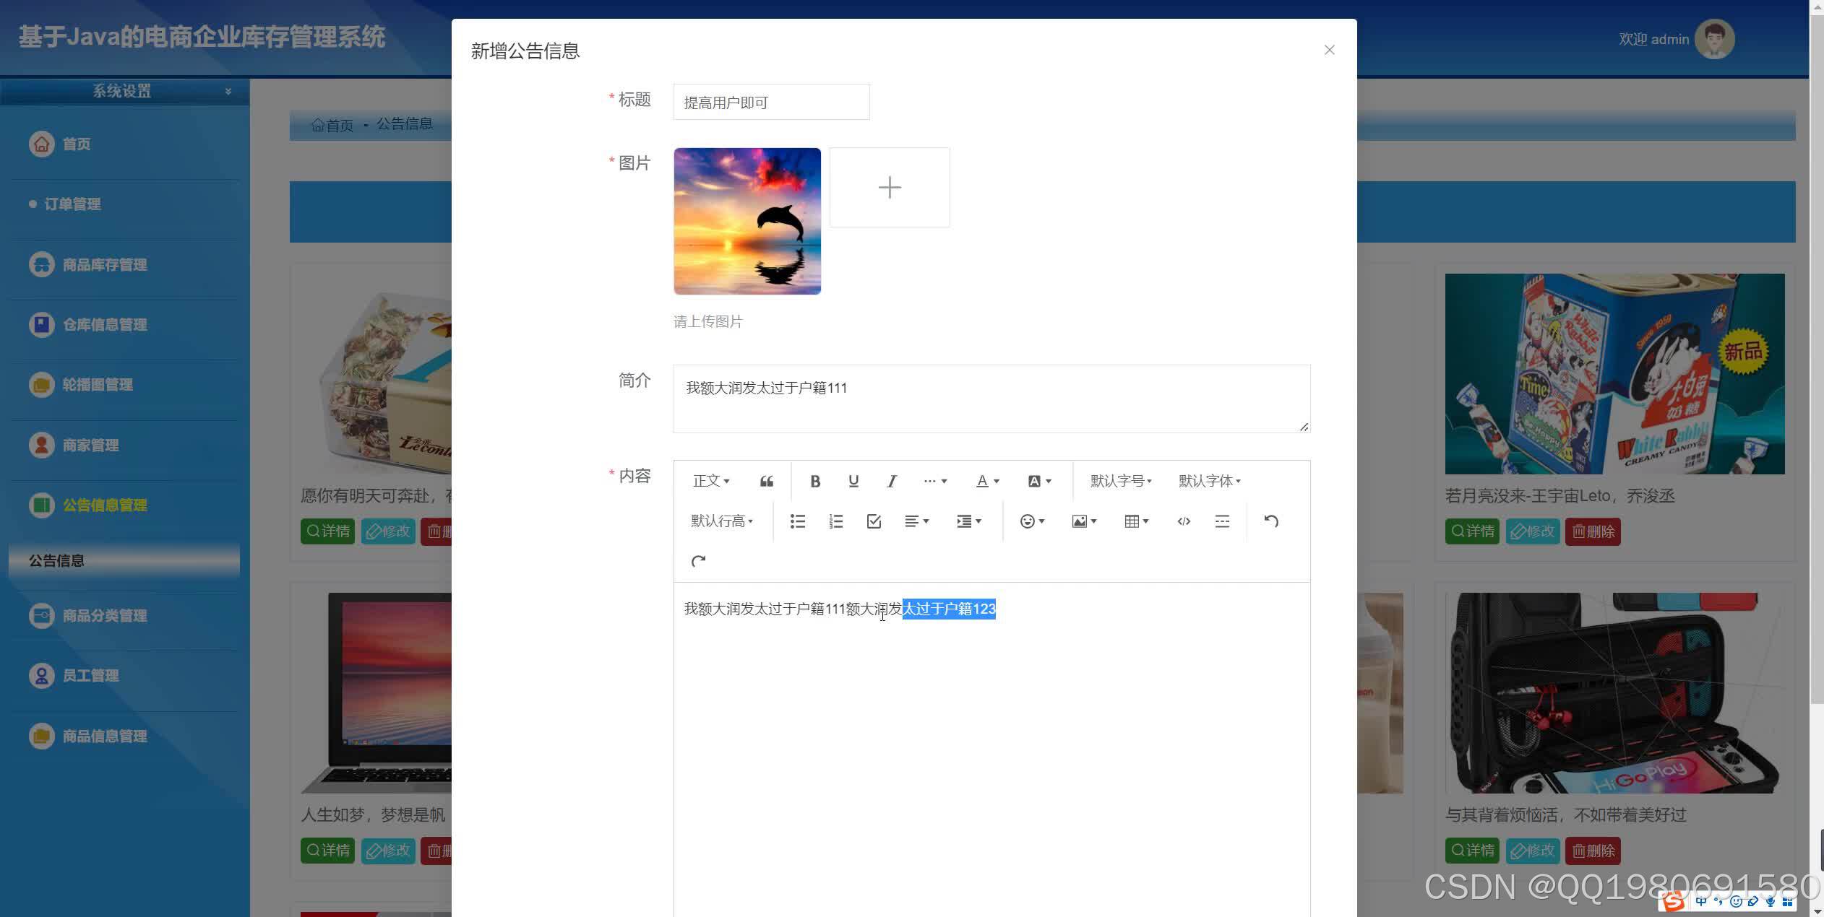
Task: Click 详情 on the 若月亮没来 announcement
Action: click(x=1473, y=531)
